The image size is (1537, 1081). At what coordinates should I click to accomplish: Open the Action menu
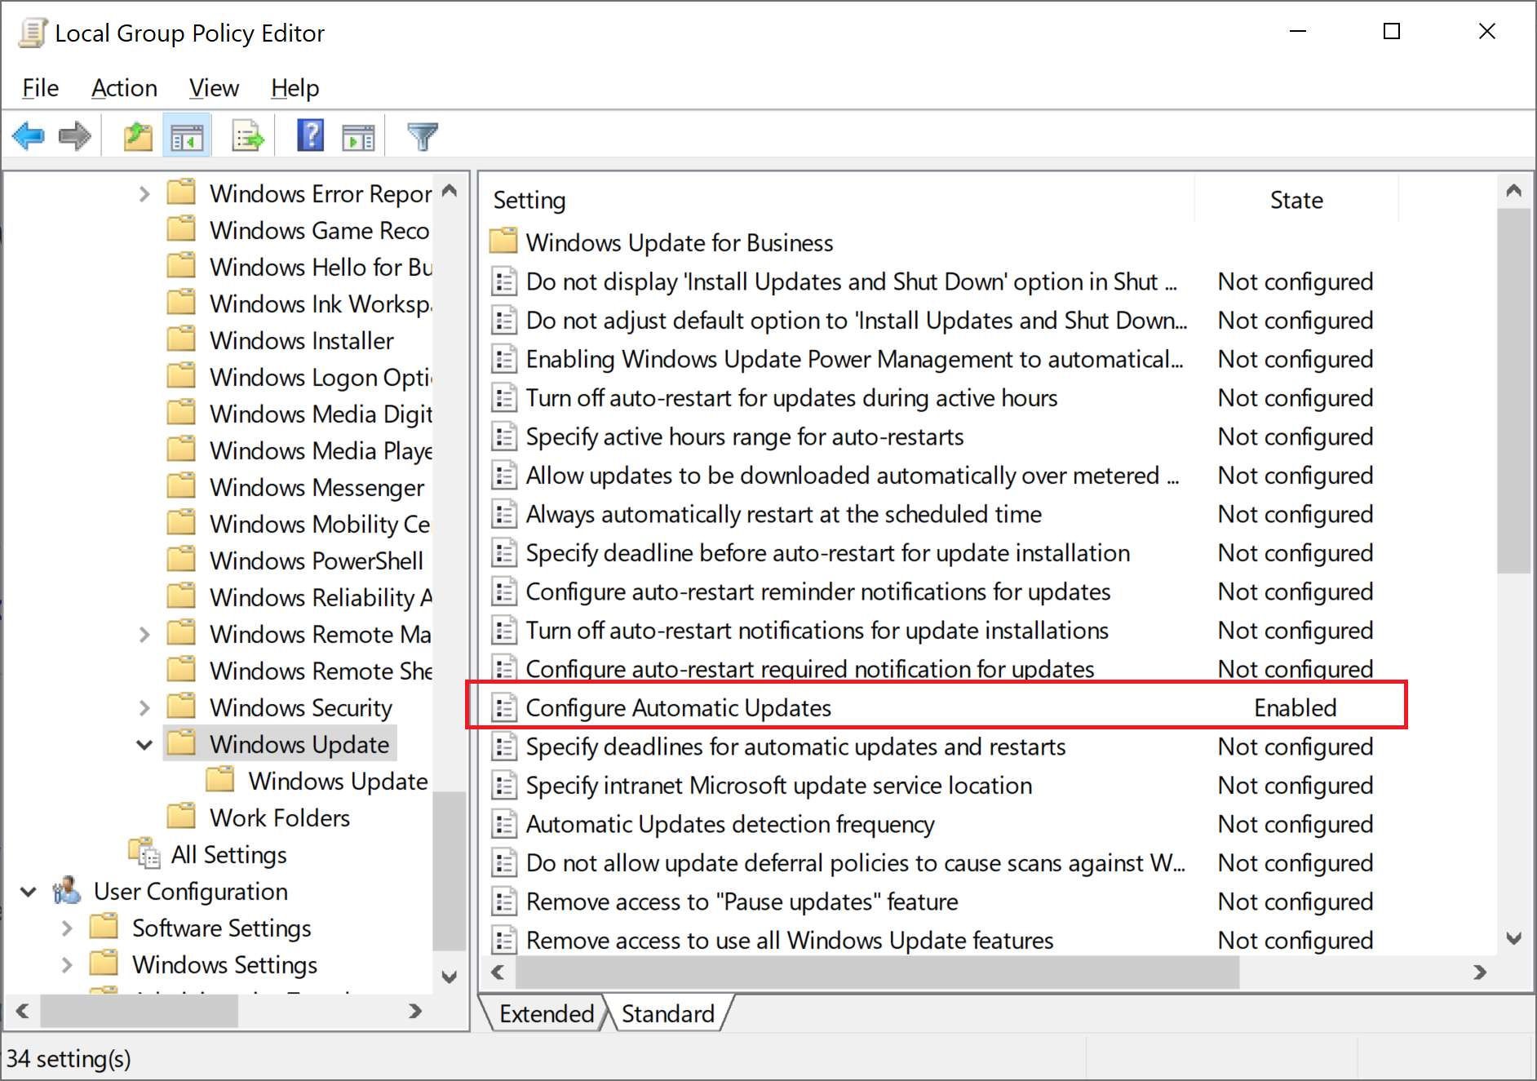click(x=124, y=87)
